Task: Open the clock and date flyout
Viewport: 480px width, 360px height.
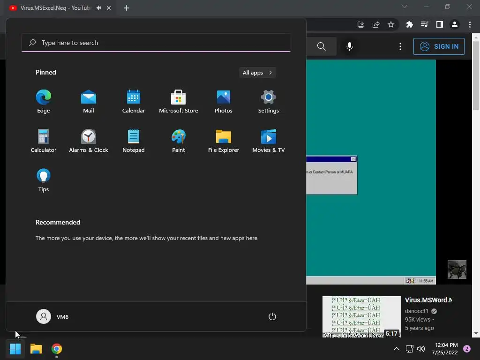Action: 444,349
